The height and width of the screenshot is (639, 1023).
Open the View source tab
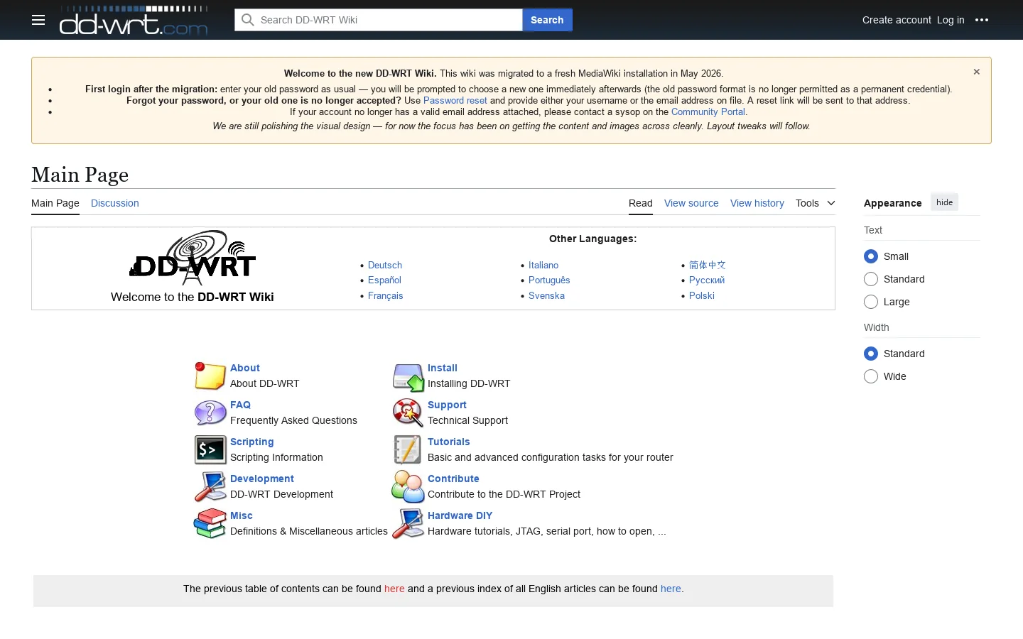point(691,203)
